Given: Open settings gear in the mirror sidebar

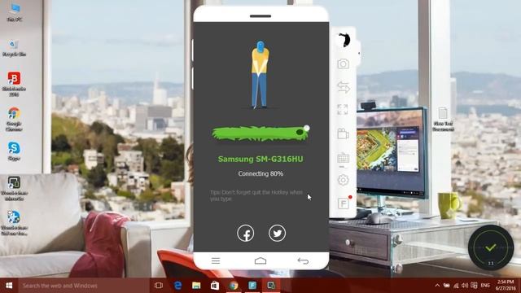Looking at the screenshot, I should [343, 180].
